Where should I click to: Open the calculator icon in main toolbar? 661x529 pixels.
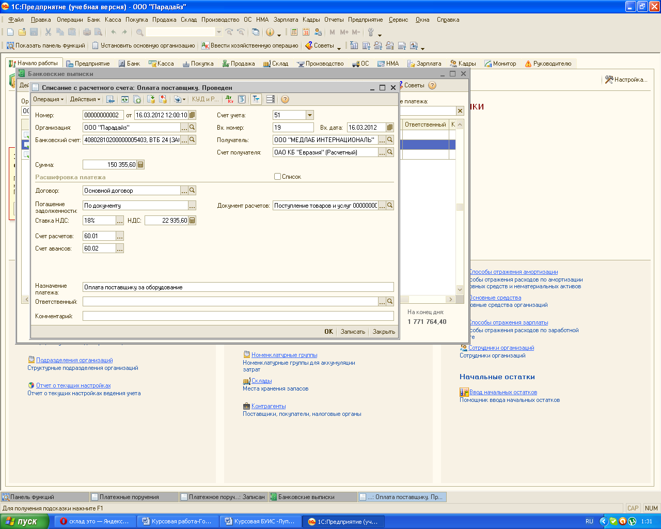point(294,32)
